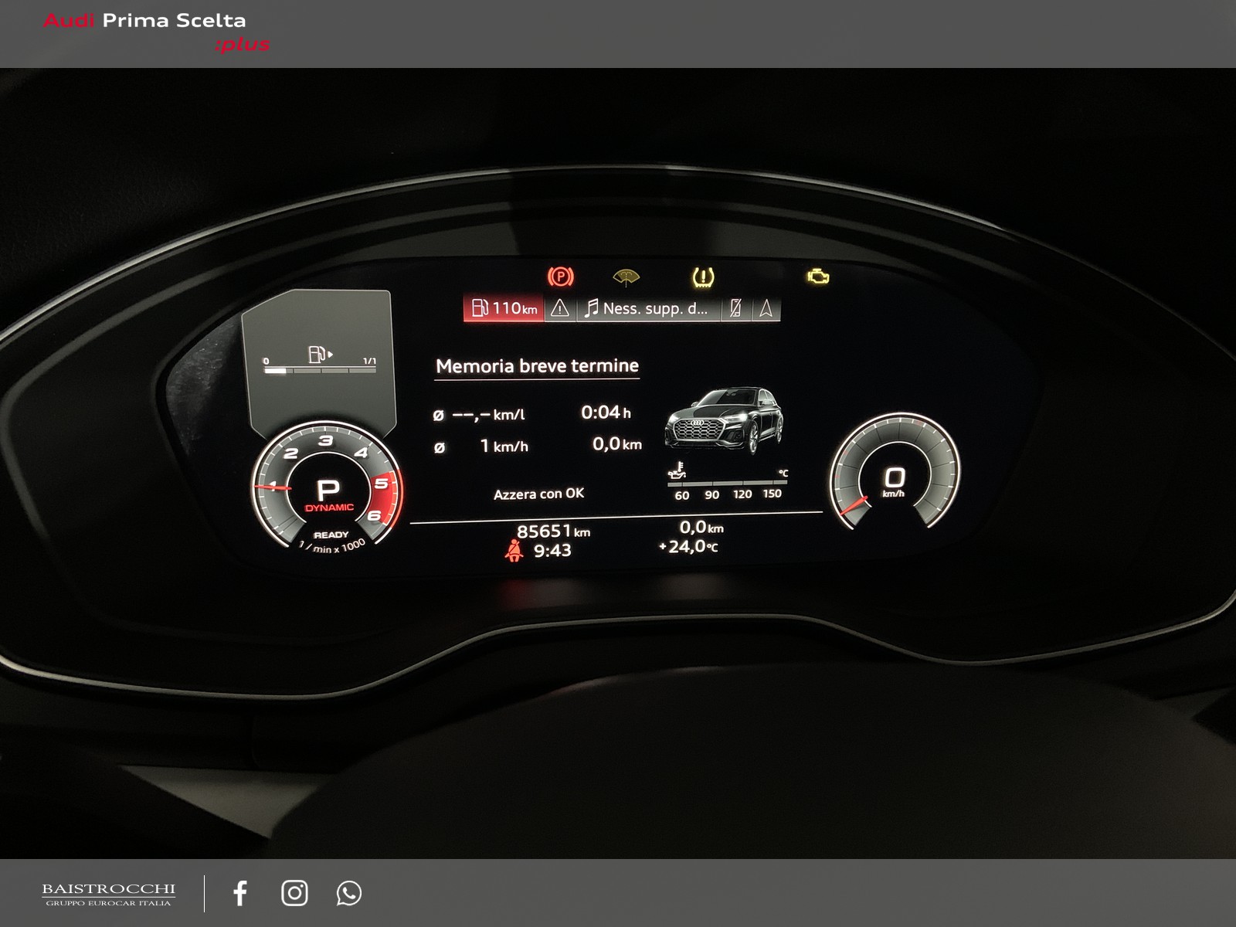Select the no-phone status tab
This screenshot has width=1236, height=927.
736,308
